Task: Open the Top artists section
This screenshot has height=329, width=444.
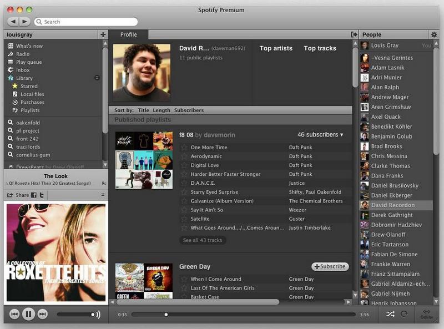Action: (x=276, y=48)
